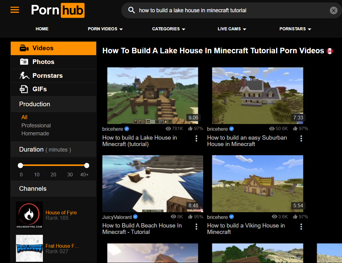Click the duration slider's right handle

pos(87,165)
